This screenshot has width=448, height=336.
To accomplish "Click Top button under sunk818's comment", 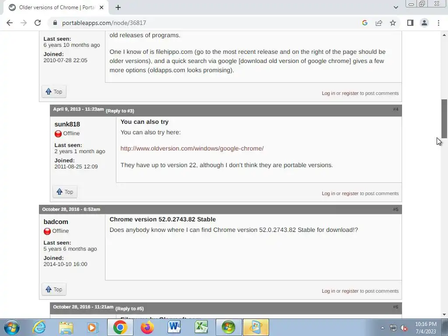I will pyautogui.click(x=65, y=192).
